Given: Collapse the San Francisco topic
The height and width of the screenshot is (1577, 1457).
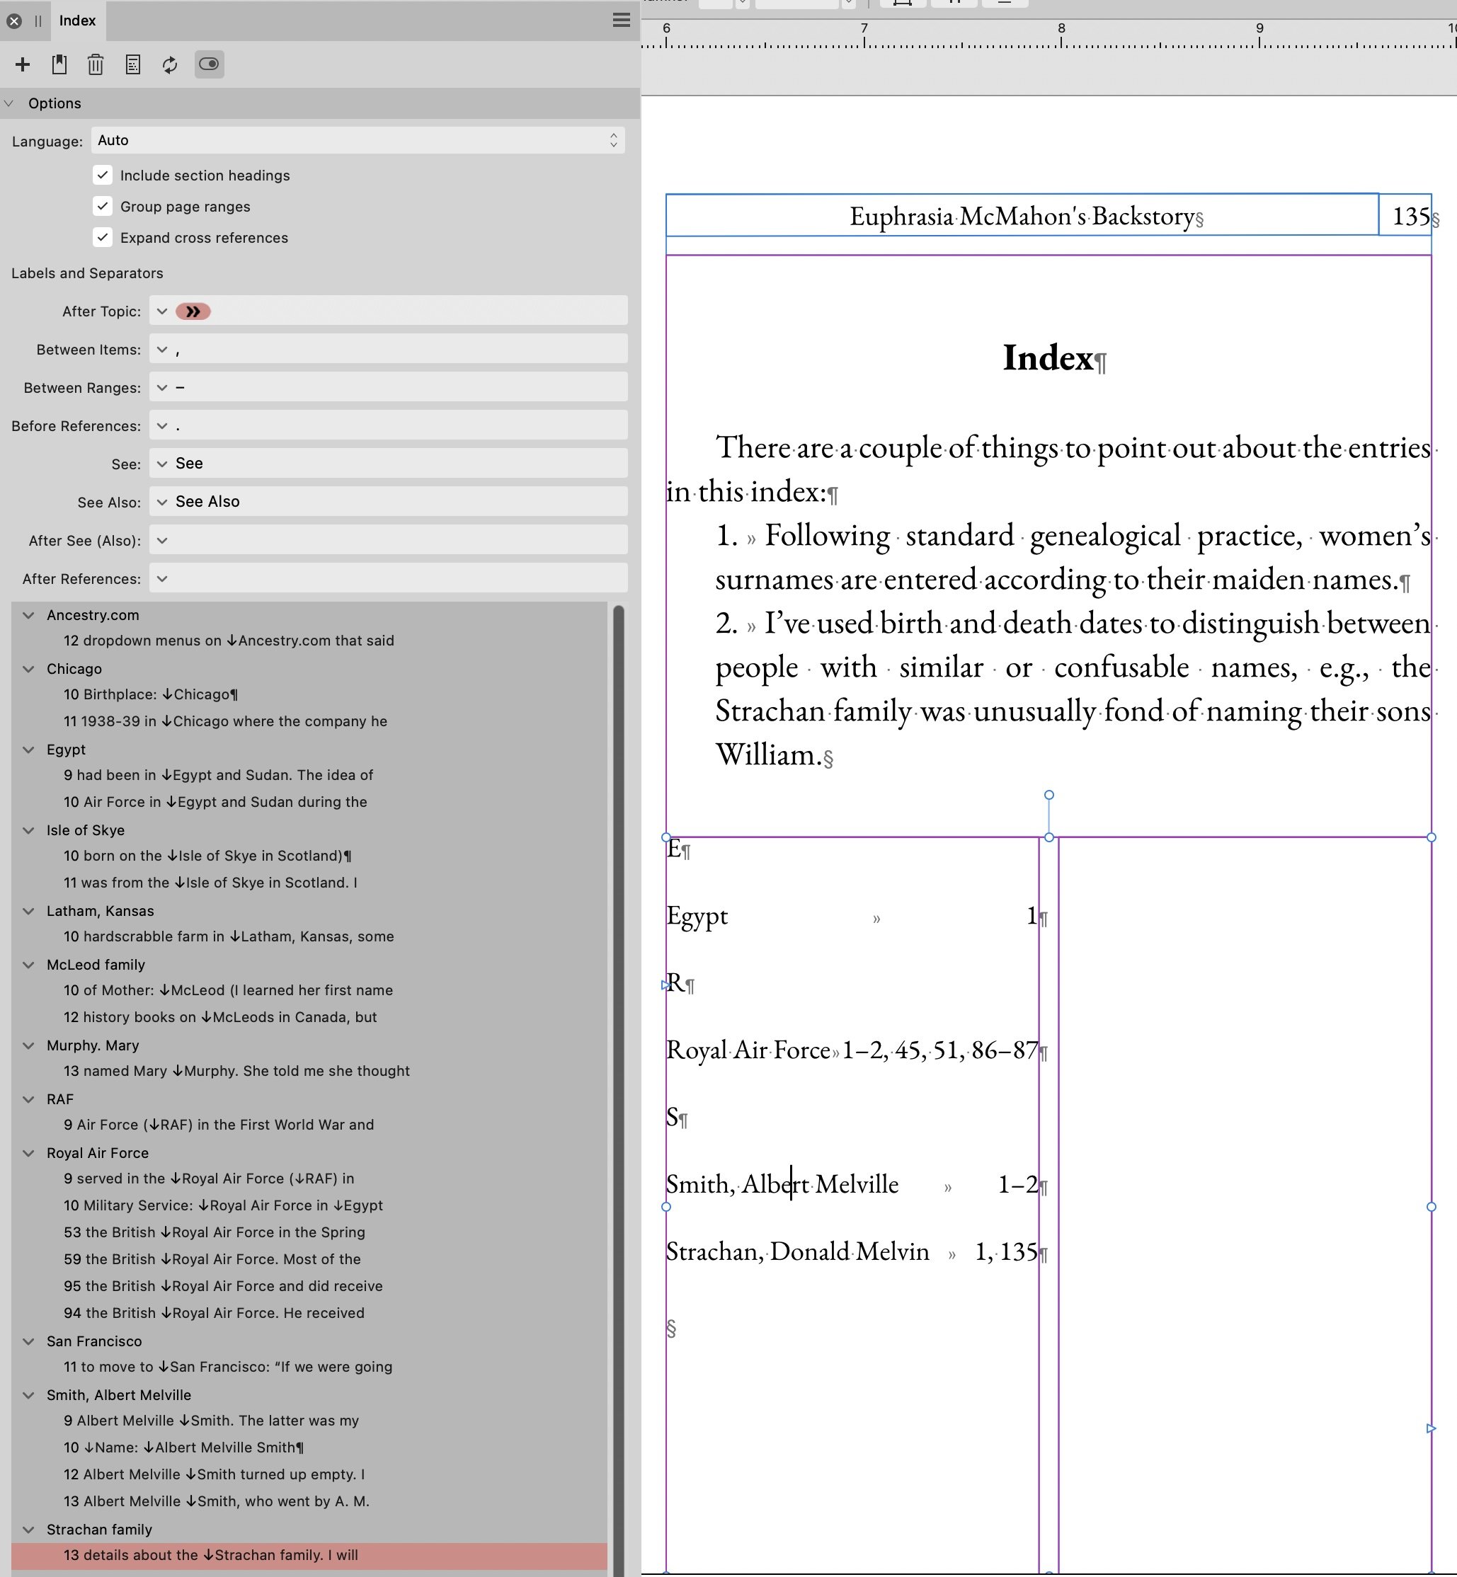Looking at the screenshot, I should coord(28,1341).
